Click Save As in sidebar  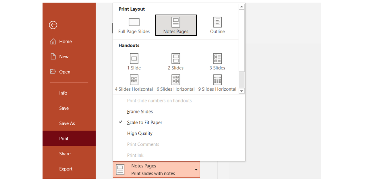[x=67, y=123]
